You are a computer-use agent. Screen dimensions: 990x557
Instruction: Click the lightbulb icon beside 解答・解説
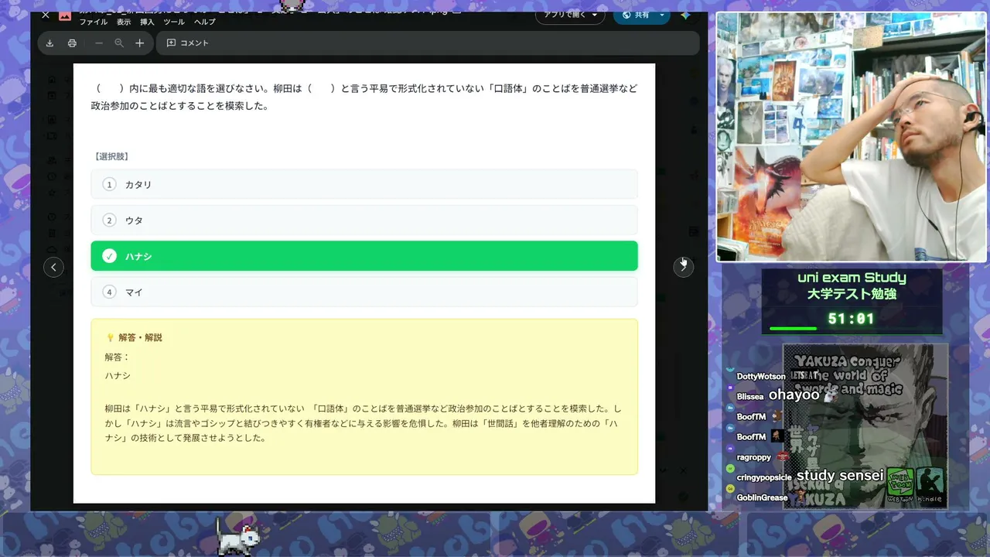pyautogui.click(x=110, y=337)
